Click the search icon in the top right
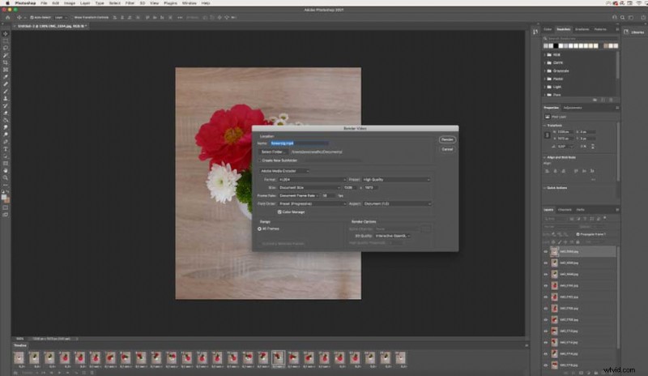This screenshot has width=648, height=376. [622, 17]
